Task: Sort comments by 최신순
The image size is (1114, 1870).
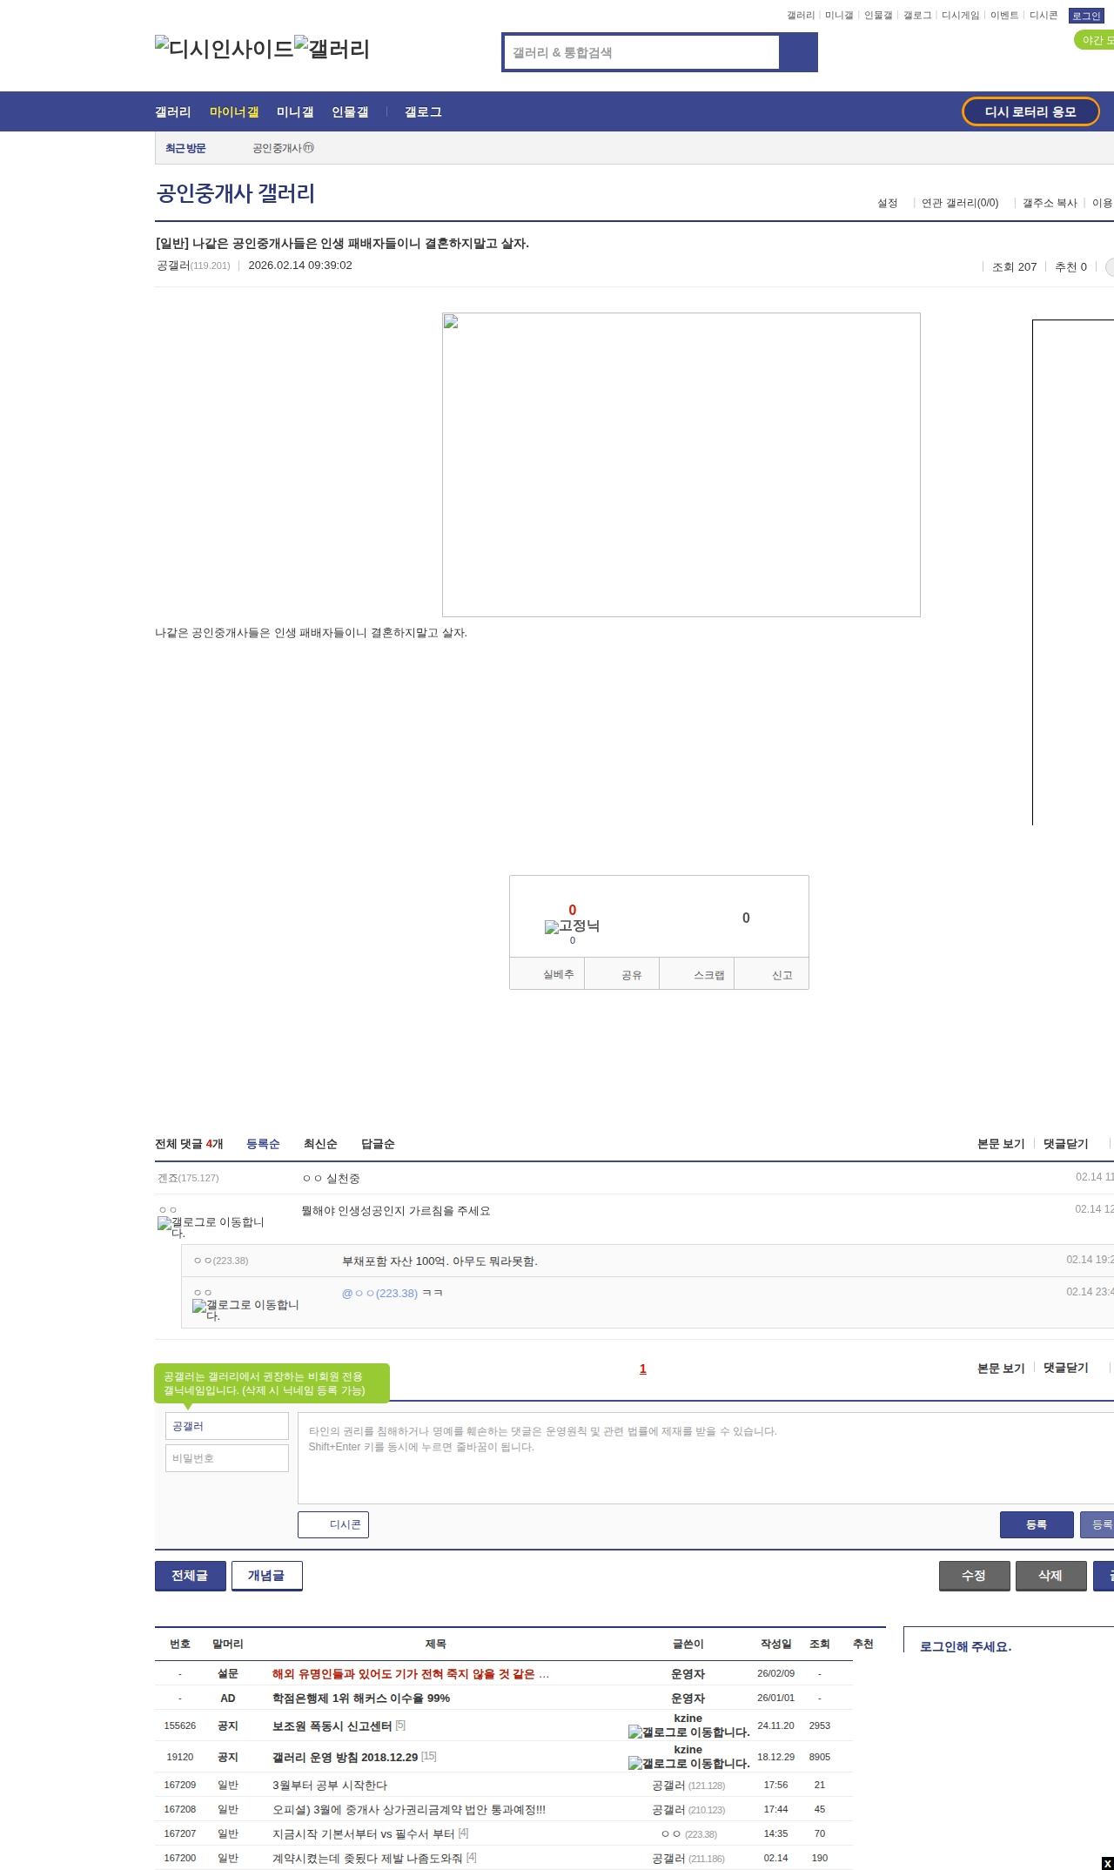Action: 320,1144
